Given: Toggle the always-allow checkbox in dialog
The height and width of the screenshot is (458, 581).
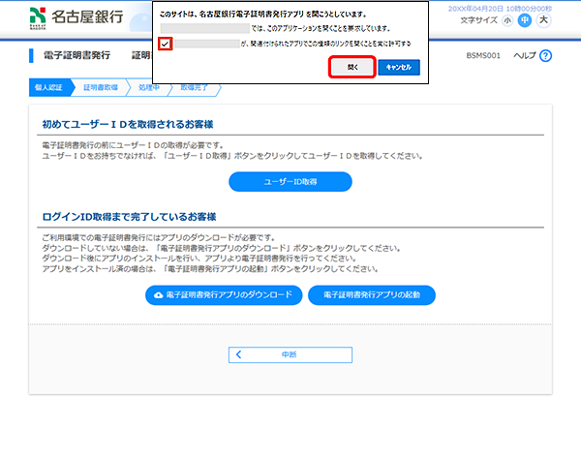Looking at the screenshot, I should [x=167, y=44].
